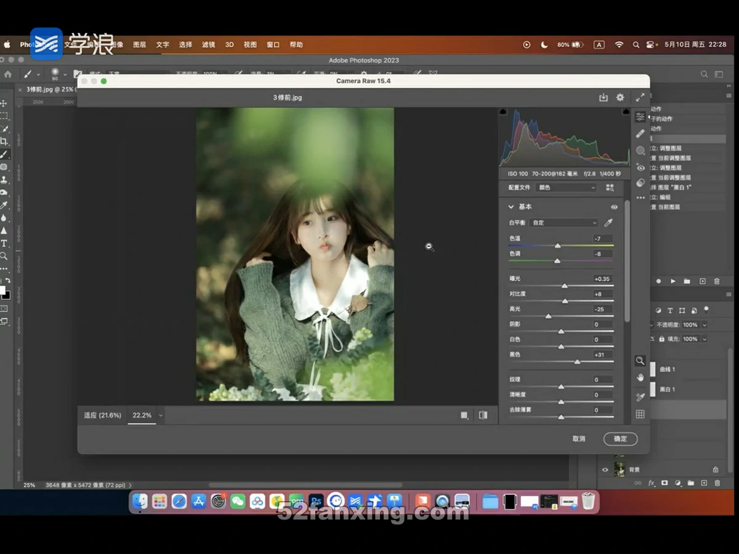
Task: Open the 滤镜 menu in menu bar
Action: 209,45
